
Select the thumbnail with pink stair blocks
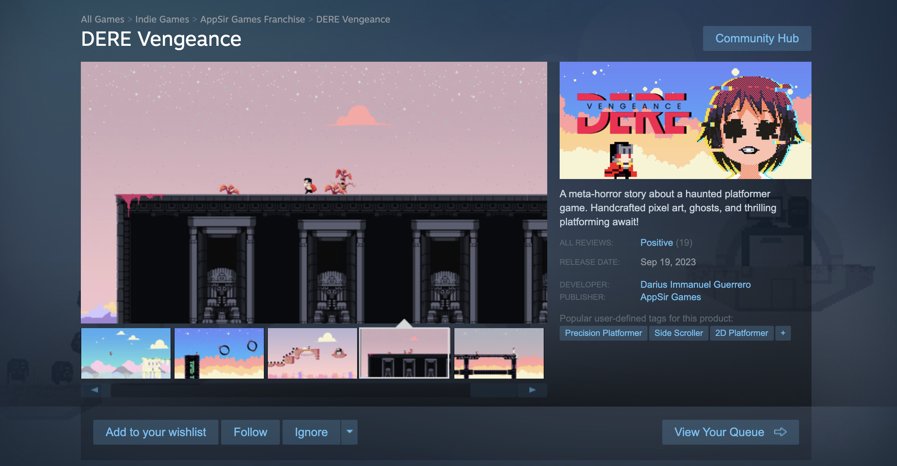[312, 353]
